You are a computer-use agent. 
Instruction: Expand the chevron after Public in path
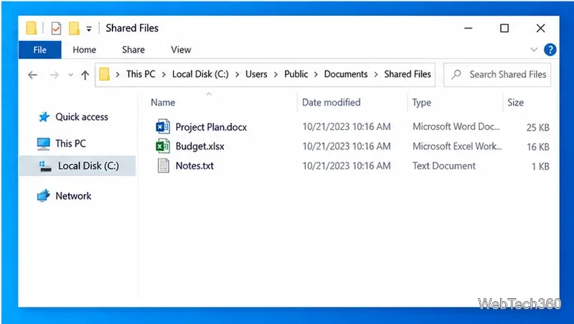(316, 75)
